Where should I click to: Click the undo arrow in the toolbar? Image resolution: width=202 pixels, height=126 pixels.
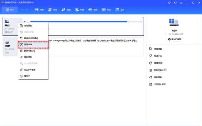(x=22, y=10)
